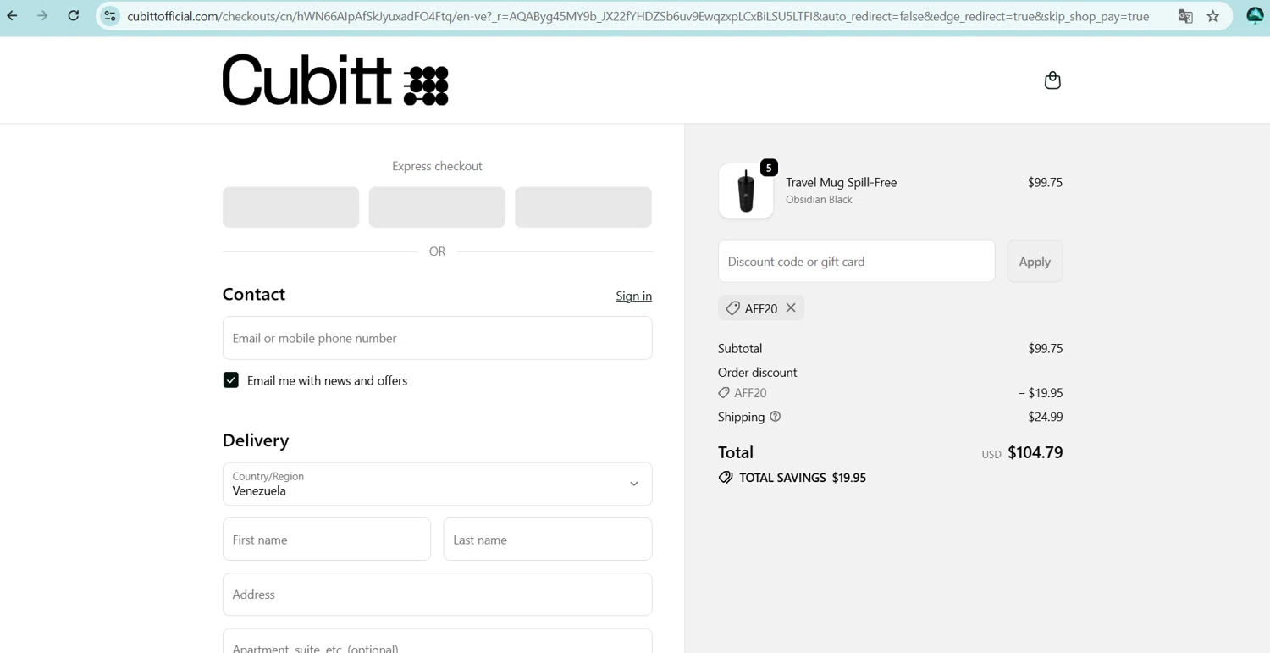Click the Order discount label

pos(757,372)
